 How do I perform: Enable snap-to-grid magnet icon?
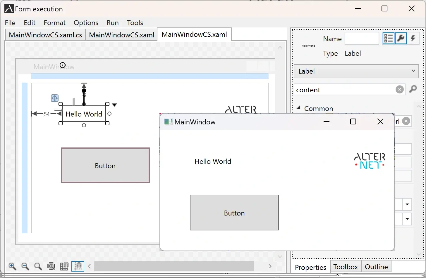[x=64, y=266]
